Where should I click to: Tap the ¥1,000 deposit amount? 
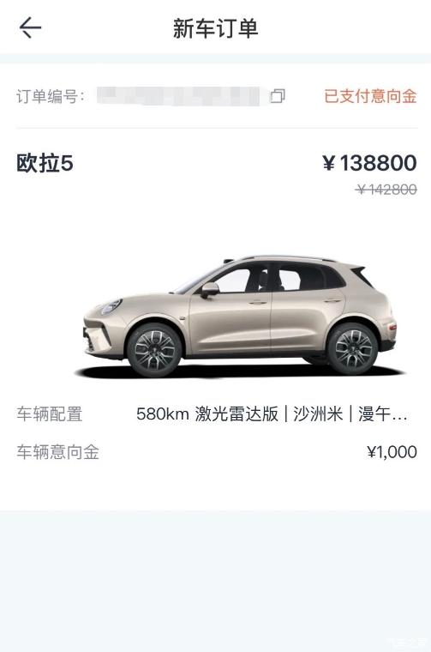(392, 452)
